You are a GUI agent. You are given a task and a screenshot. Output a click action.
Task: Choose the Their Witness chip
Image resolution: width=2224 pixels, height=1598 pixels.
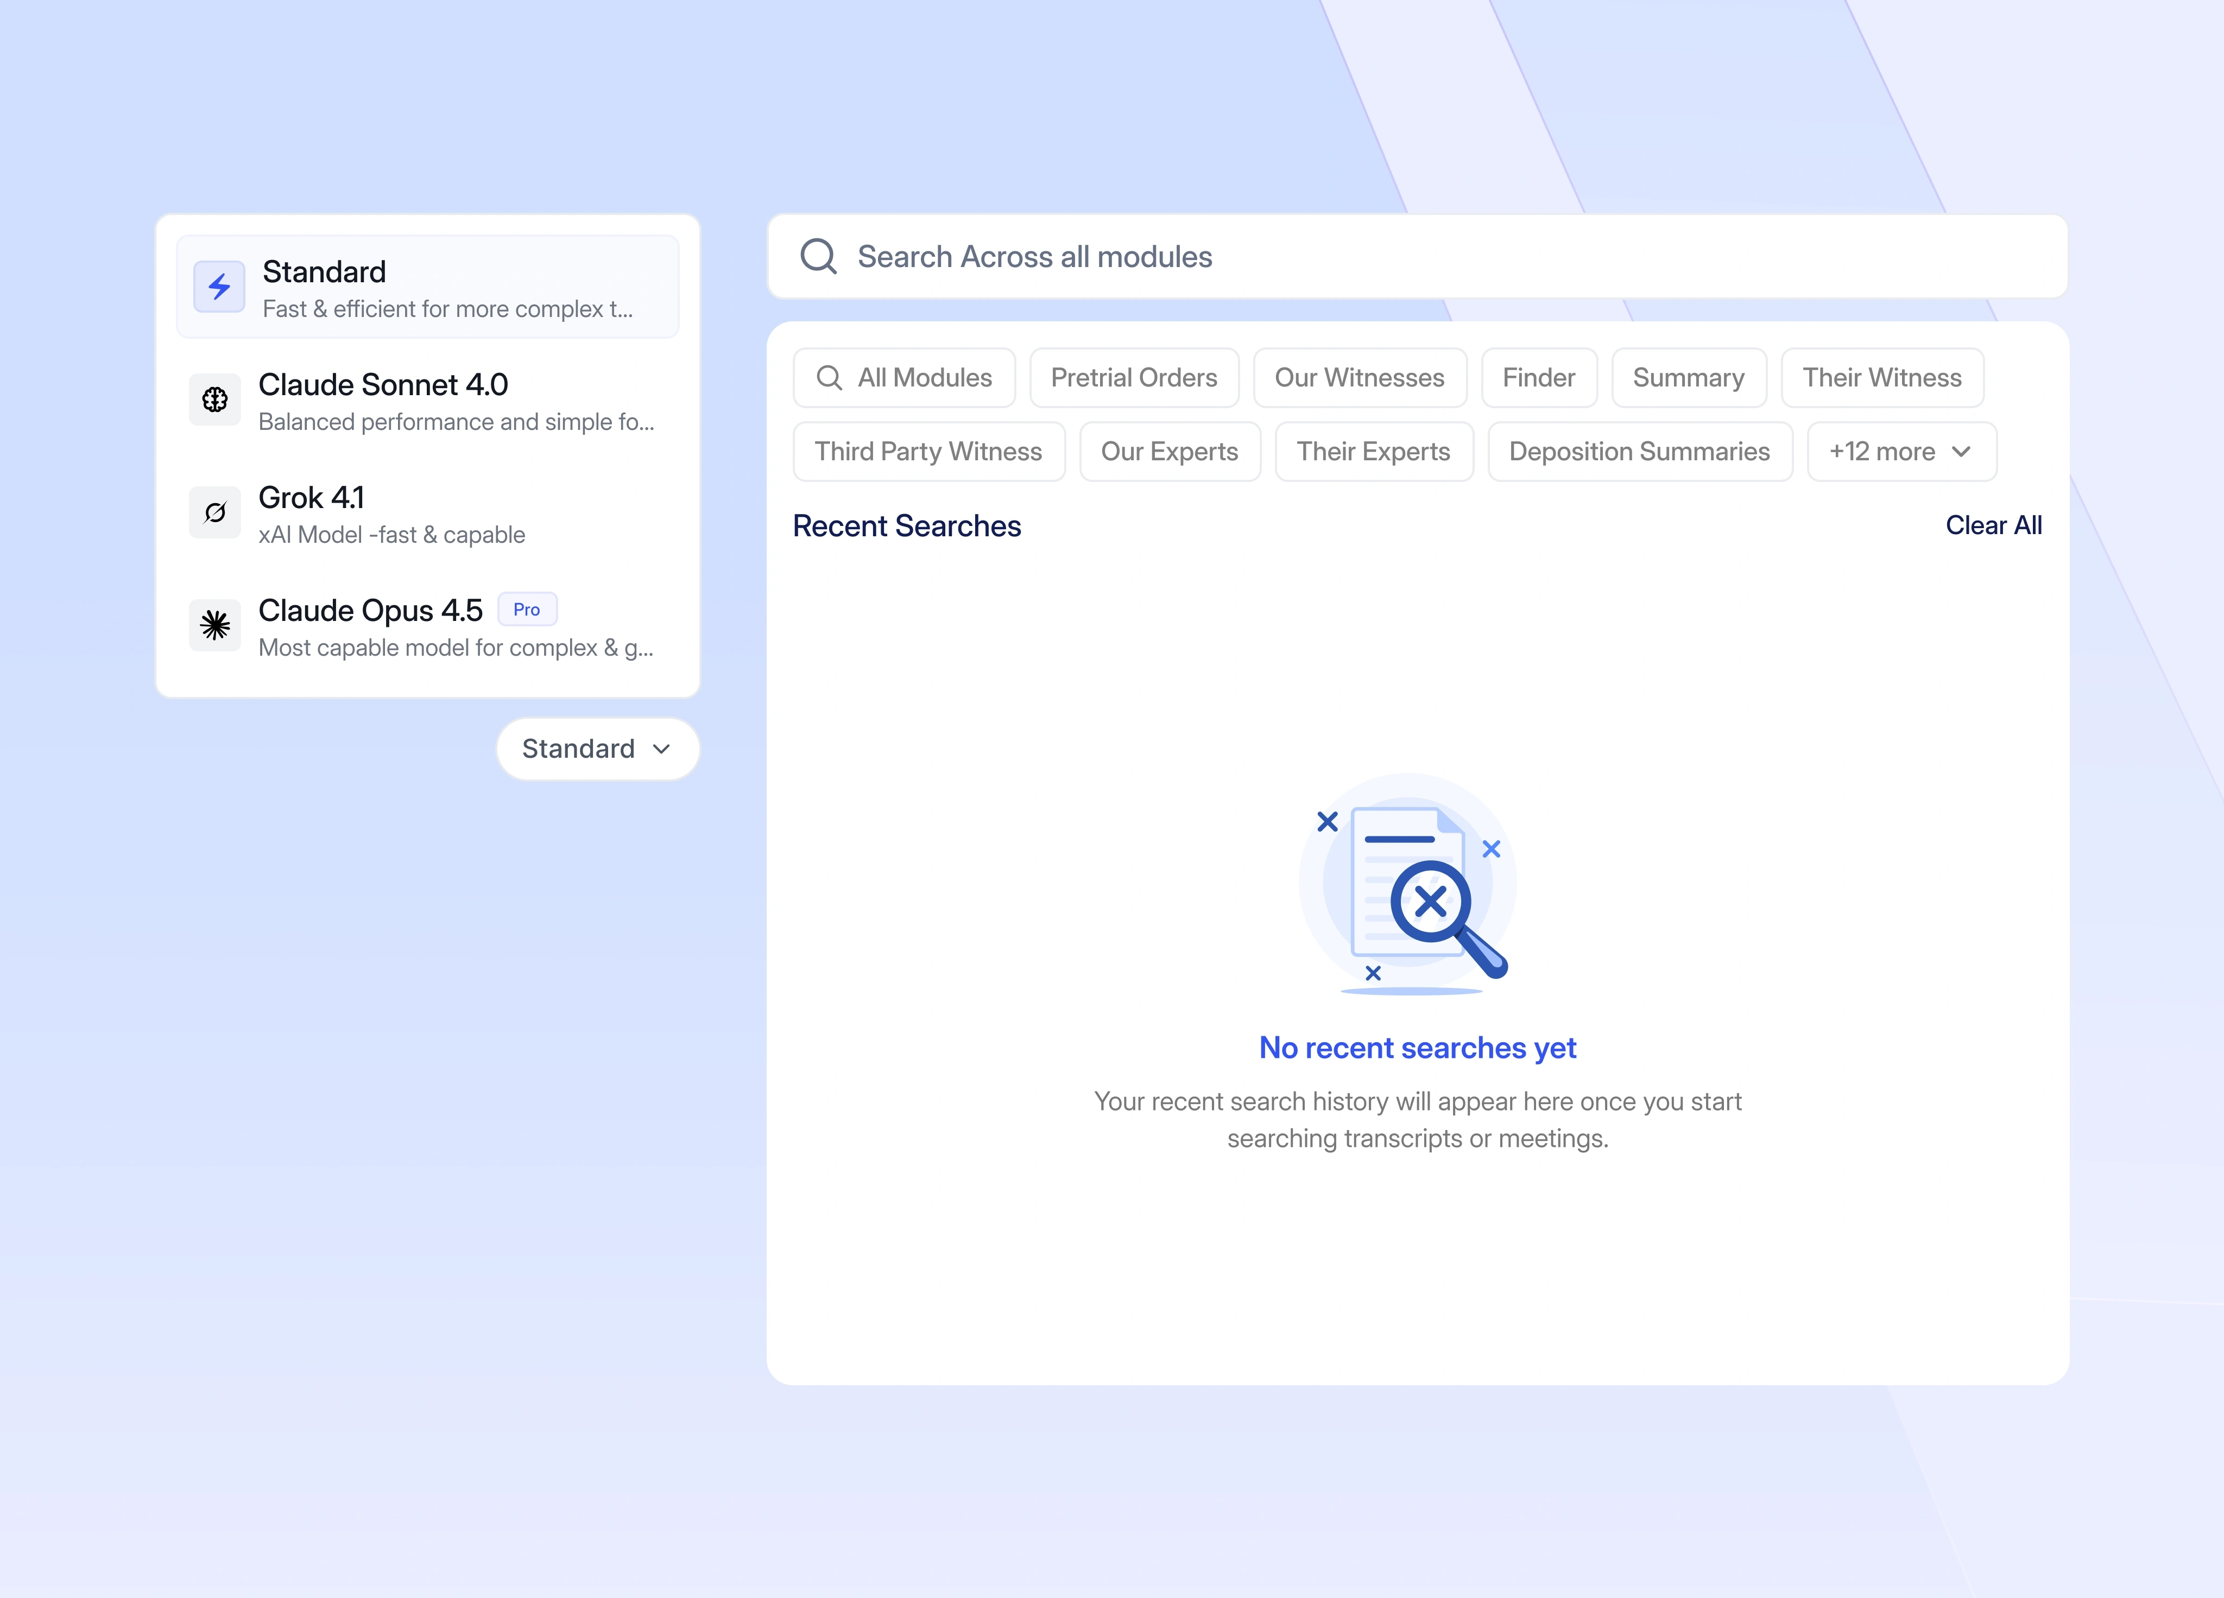tap(1883, 378)
